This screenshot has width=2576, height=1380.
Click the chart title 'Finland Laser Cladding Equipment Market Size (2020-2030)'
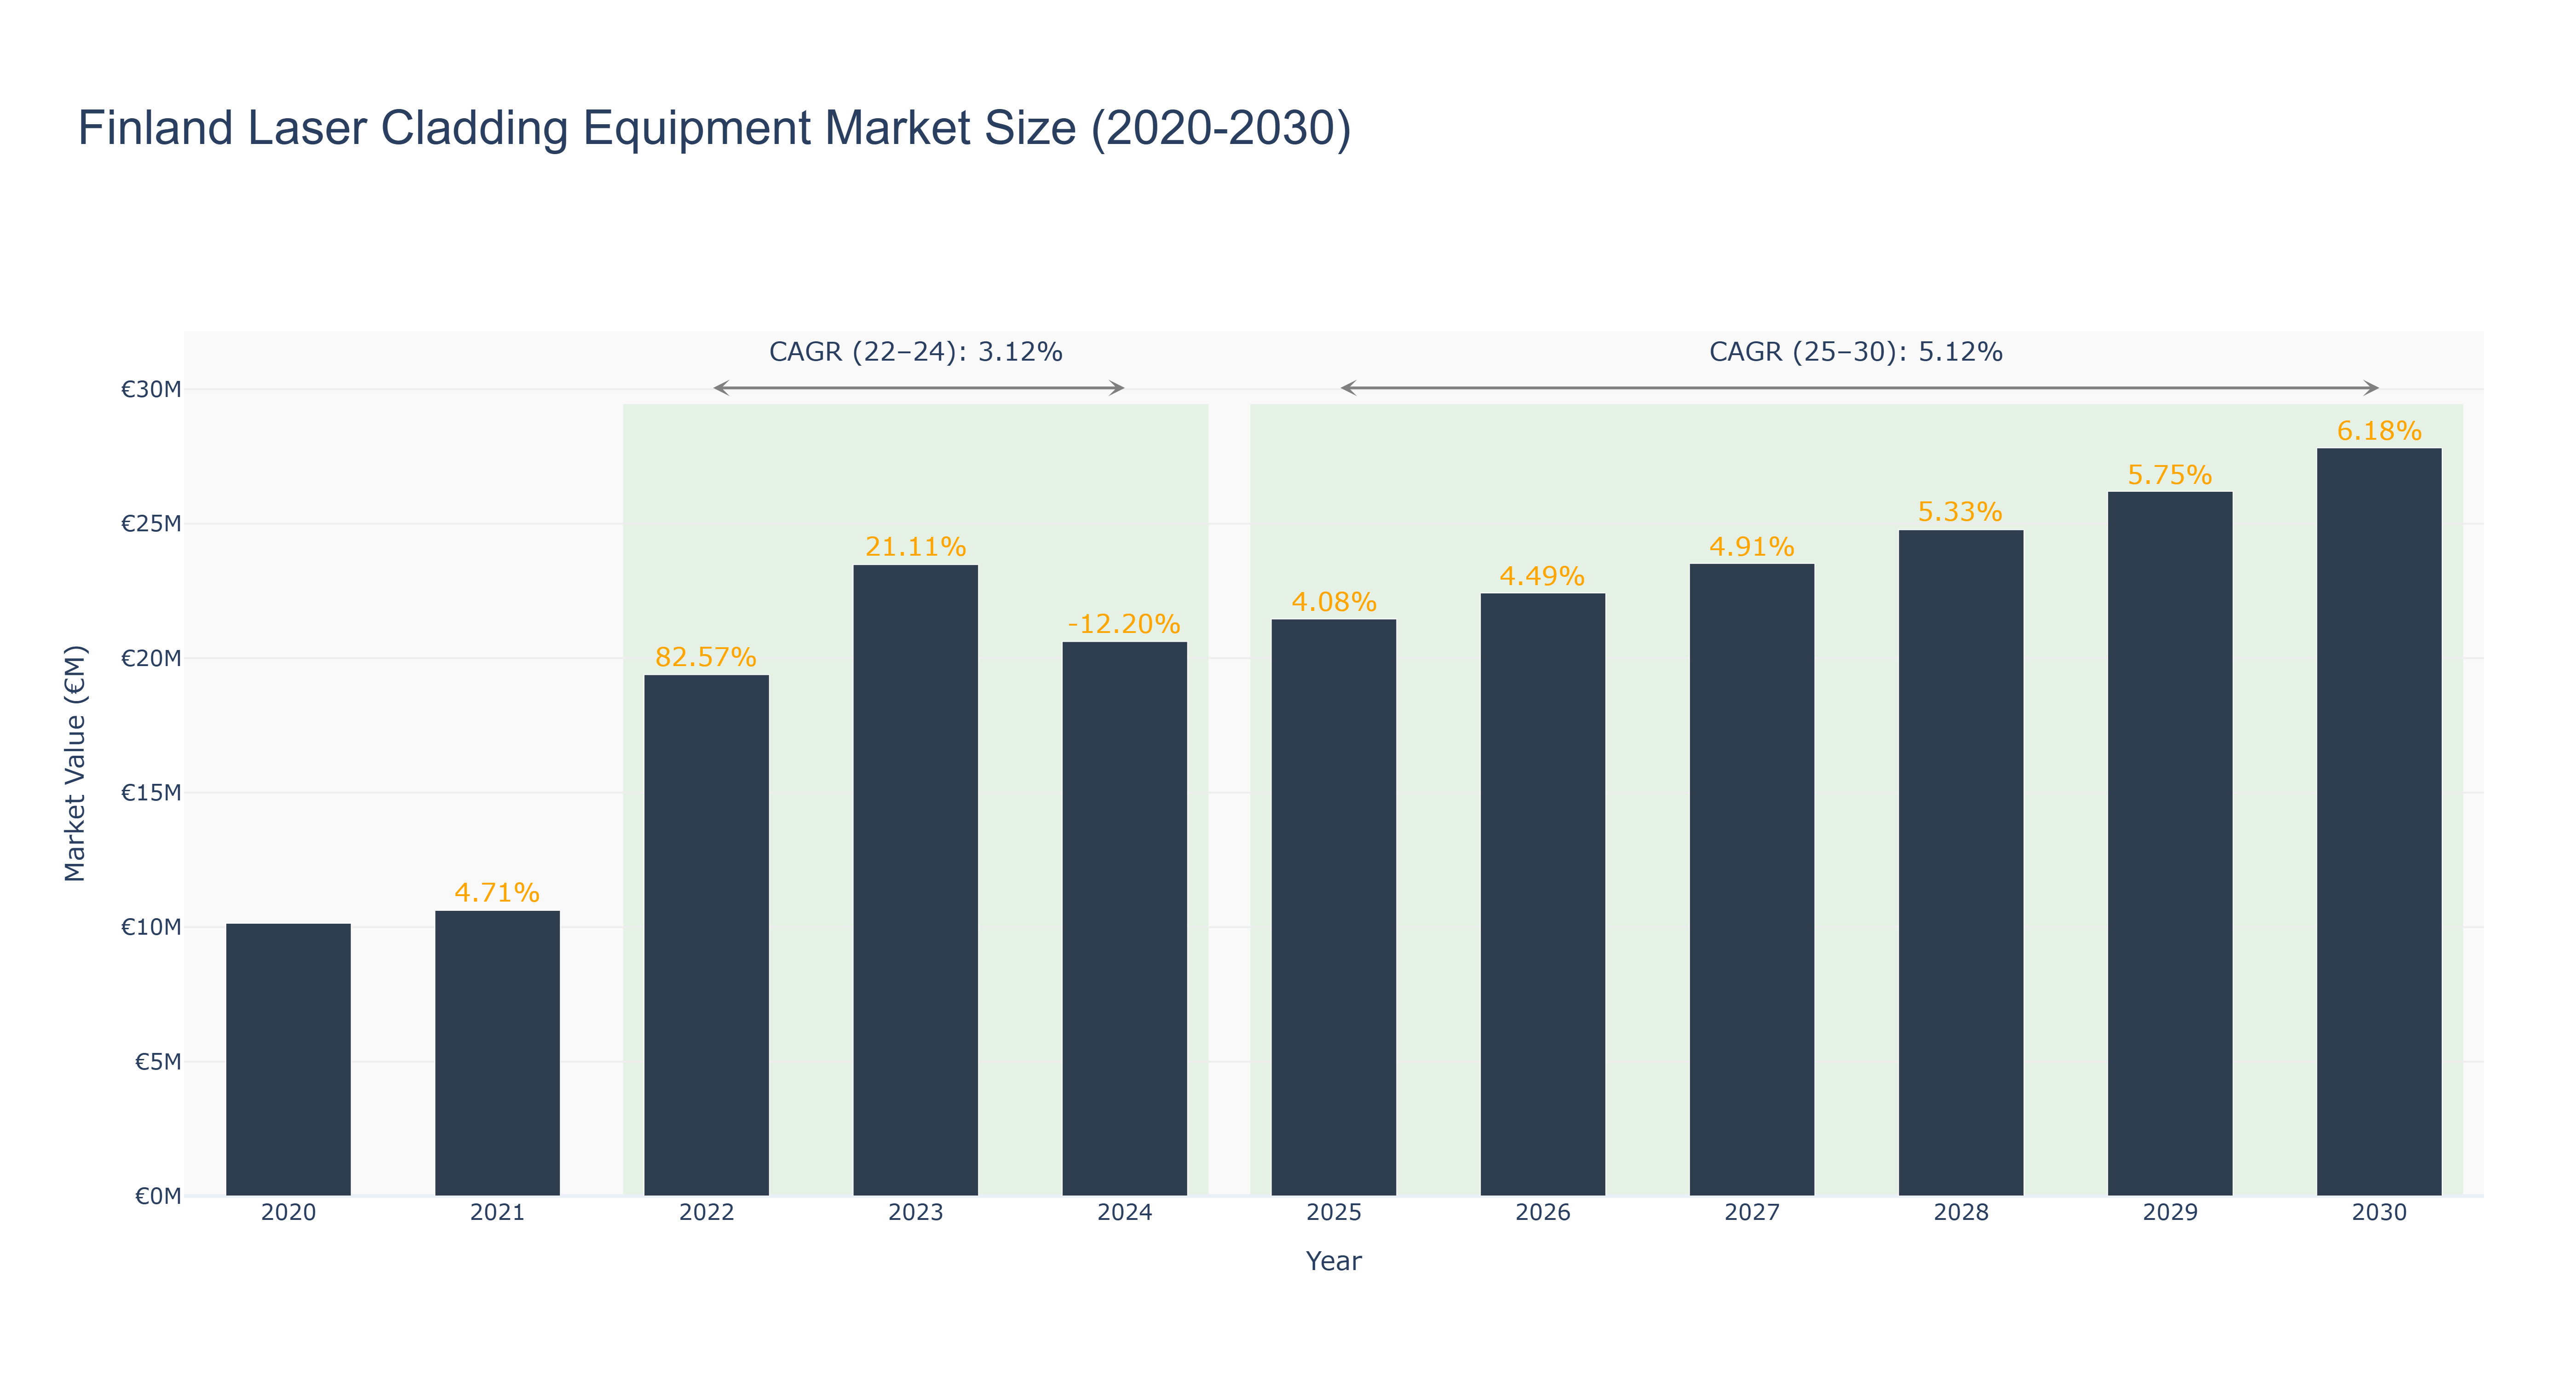tap(714, 128)
